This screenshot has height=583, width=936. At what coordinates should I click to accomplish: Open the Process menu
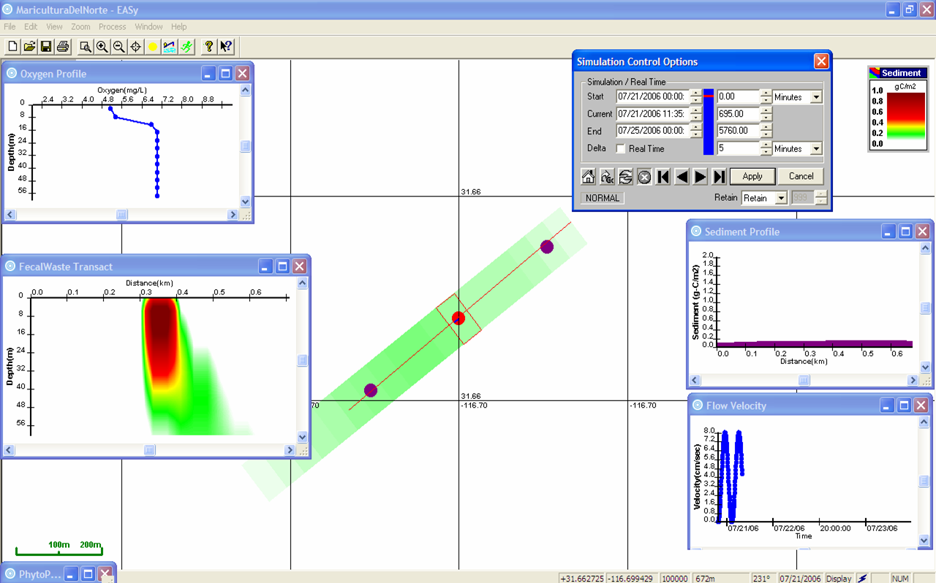coord(113,27)
